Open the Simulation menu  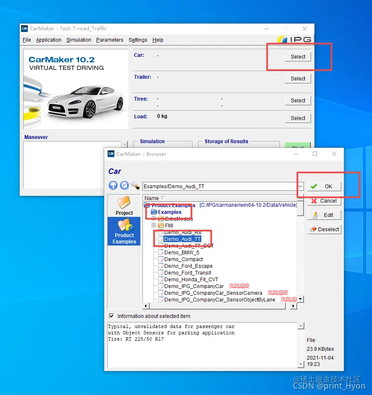point(79,40)
